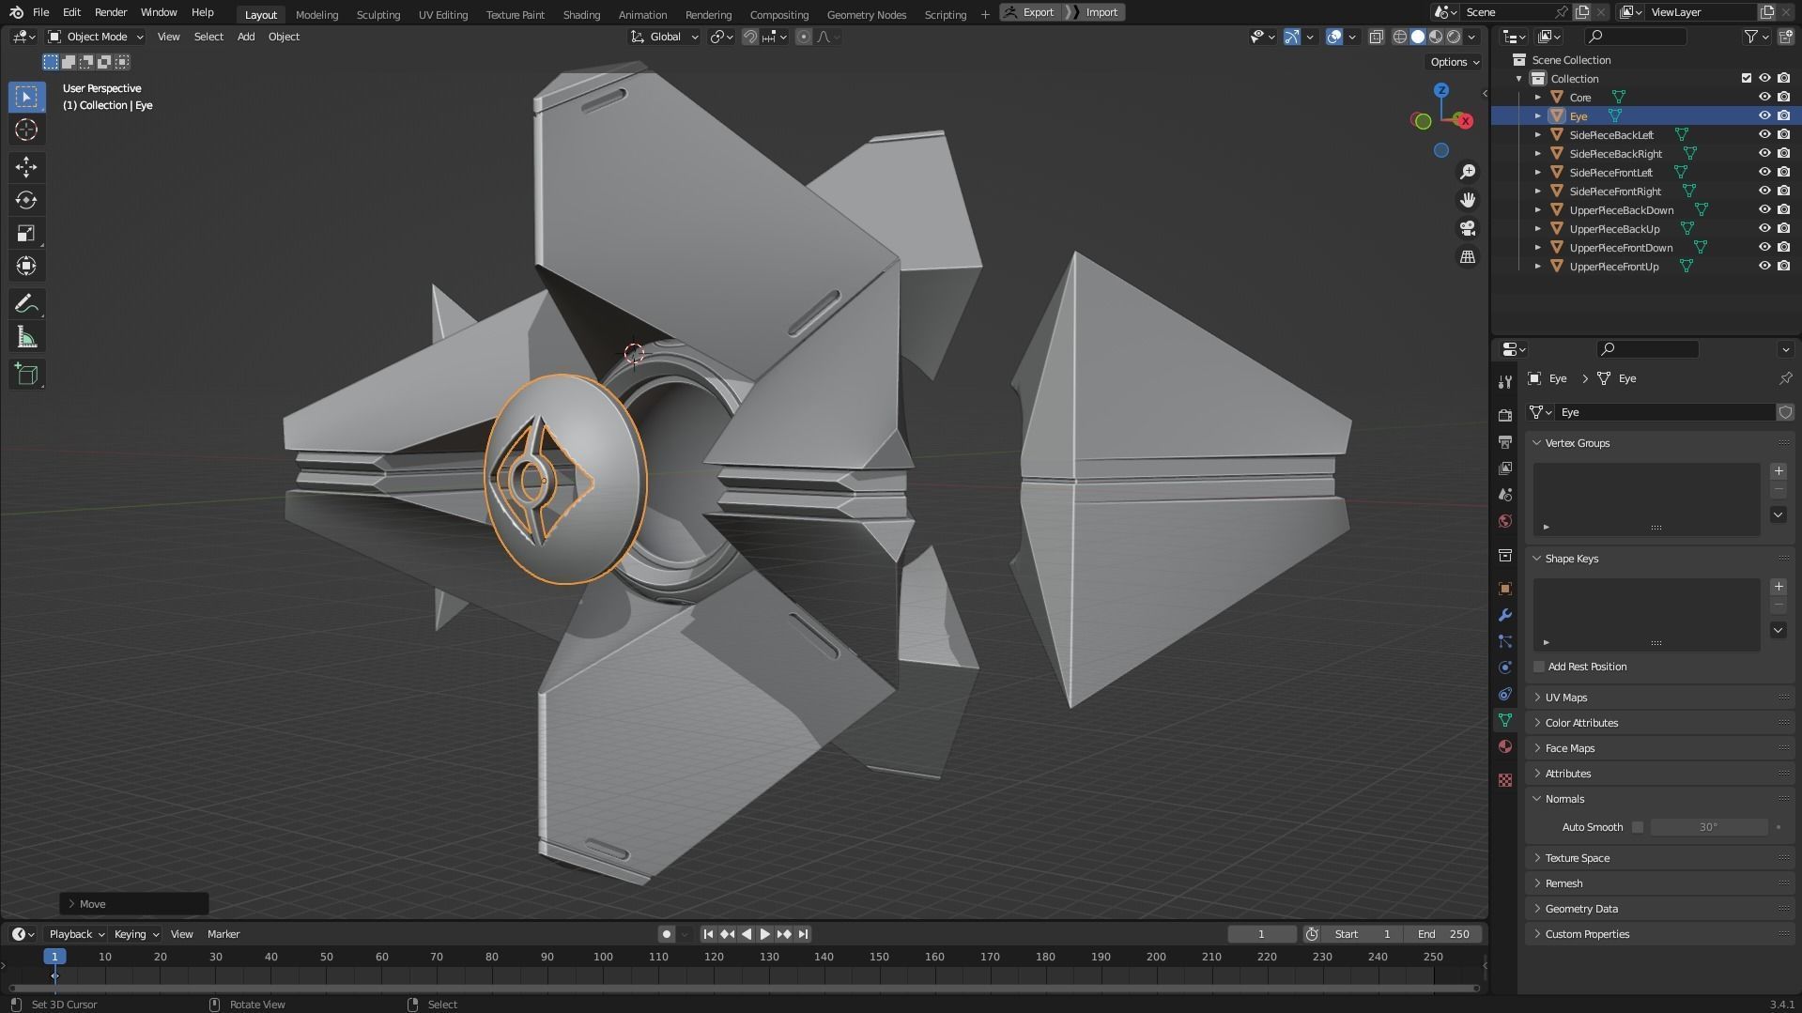Image resolution: width=1802 pixels, height=1013 pixels.
Task: Enable Add Rest Position checkbox
Action: 1539,667
